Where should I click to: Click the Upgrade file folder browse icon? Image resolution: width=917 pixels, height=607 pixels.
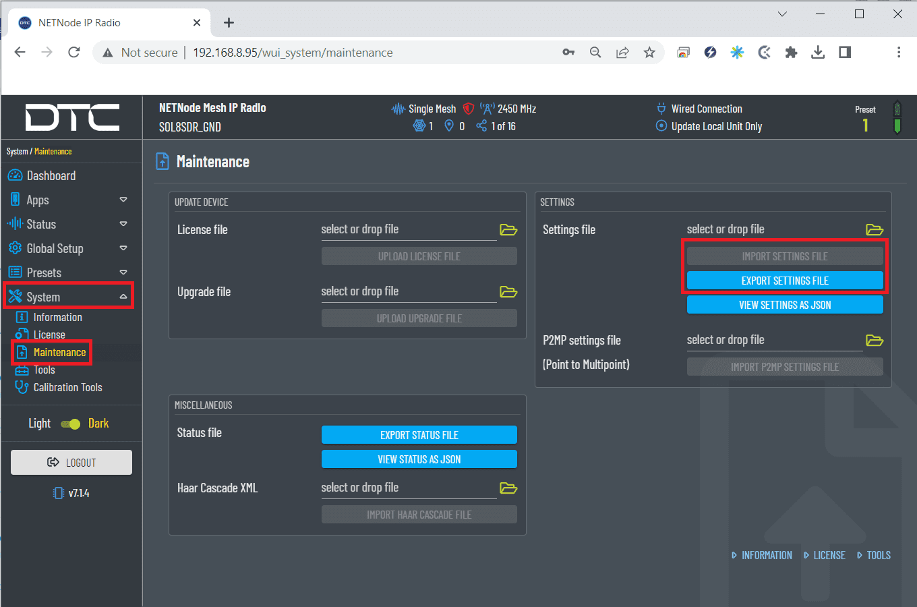(x=508, y=292)
